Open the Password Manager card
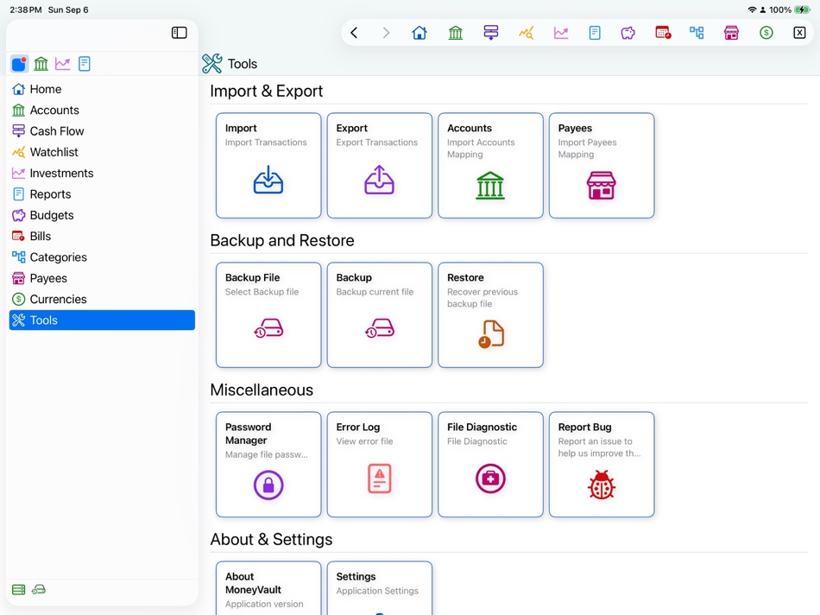820x615 pixels. (x=268, y=464)
